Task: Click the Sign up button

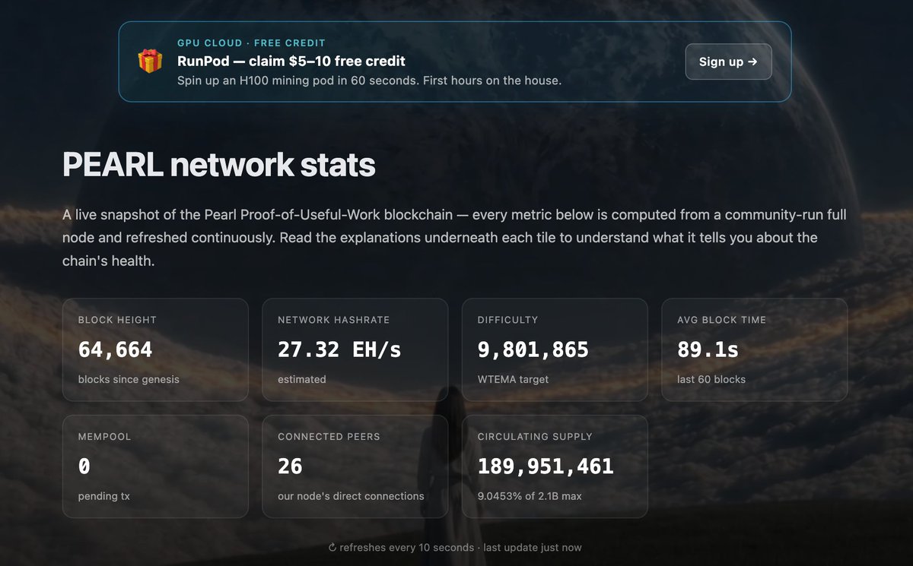Action: click(x=728, y=62)
